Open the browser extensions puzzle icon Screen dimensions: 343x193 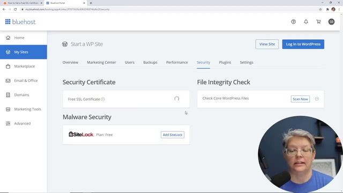pyautogui.click(x=327, y=10)
